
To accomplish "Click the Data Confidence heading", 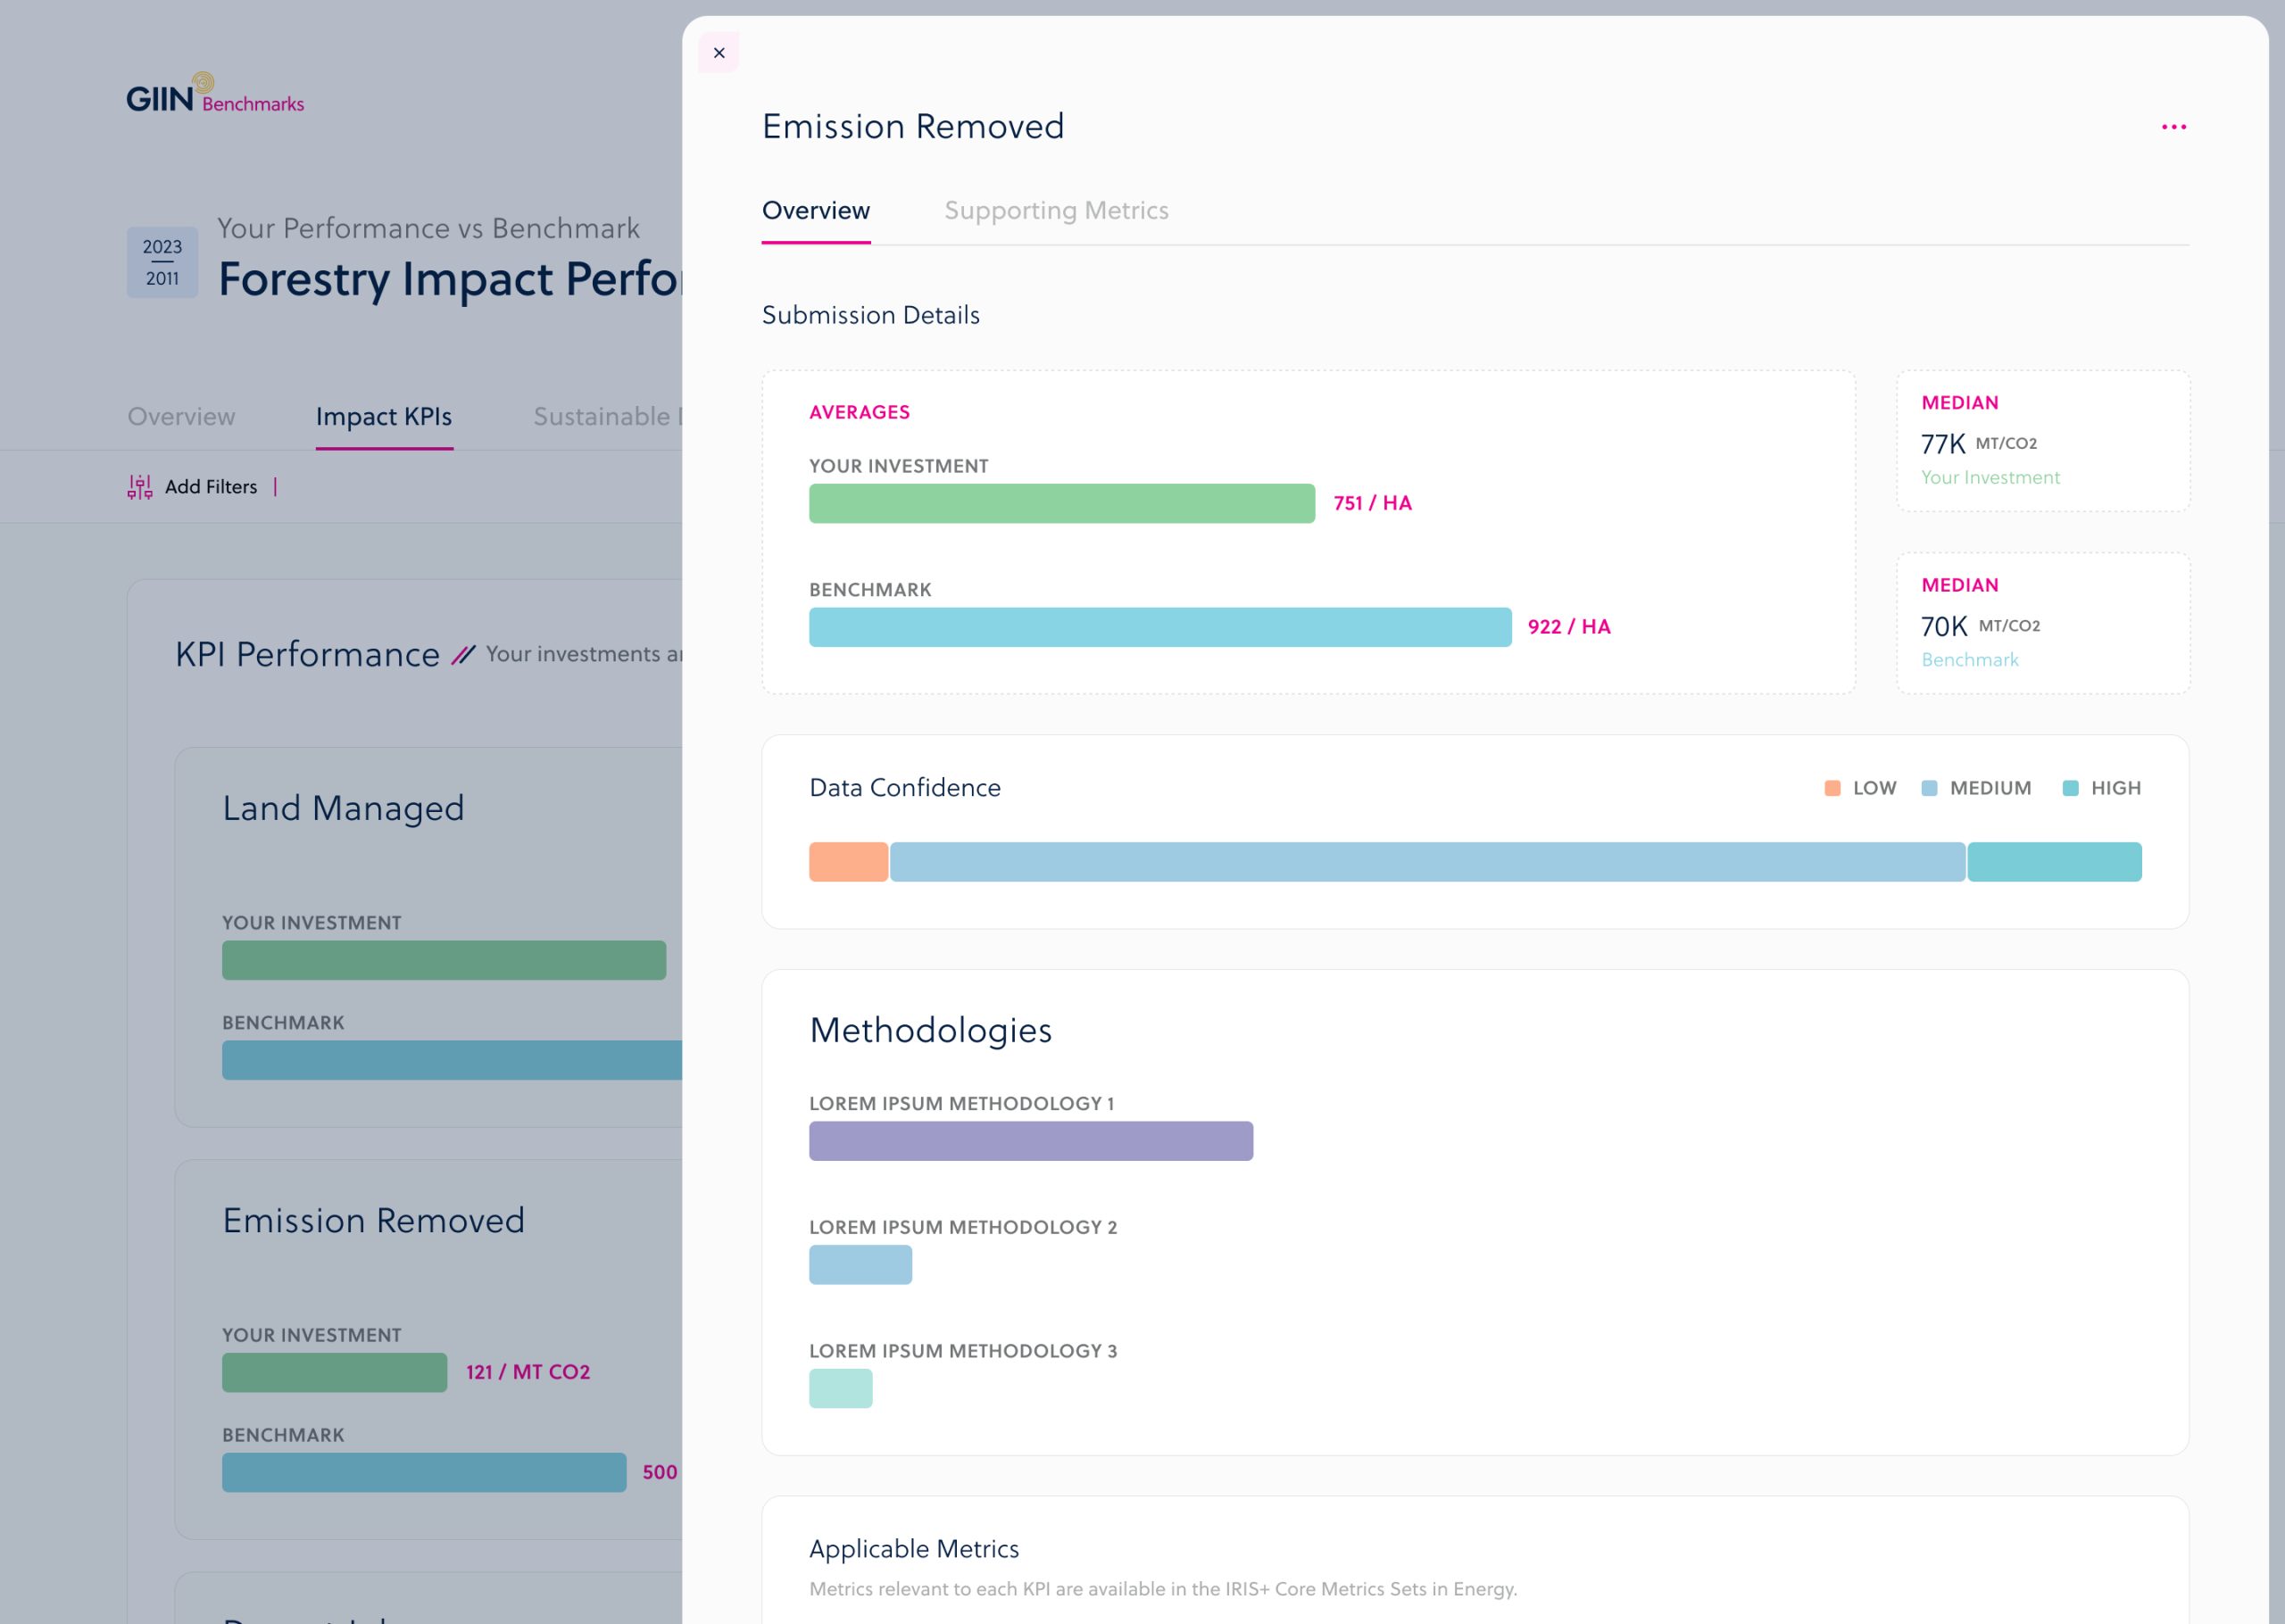I will point(904,788).
